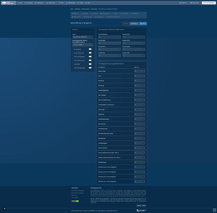Click the Boot row number field
Viewport: 217px width, 213px height.
tap(139, 76)
